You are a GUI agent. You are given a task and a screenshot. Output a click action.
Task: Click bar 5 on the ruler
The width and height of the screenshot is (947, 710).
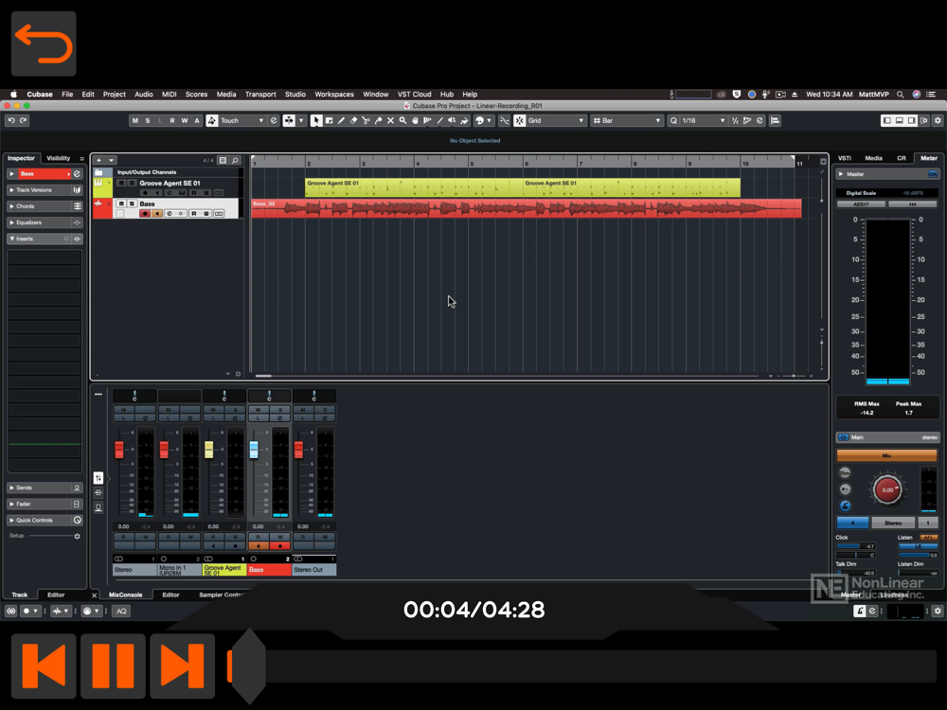471,163
